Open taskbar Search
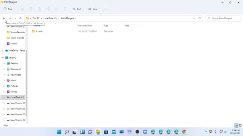243x136 pixels. 67,132
